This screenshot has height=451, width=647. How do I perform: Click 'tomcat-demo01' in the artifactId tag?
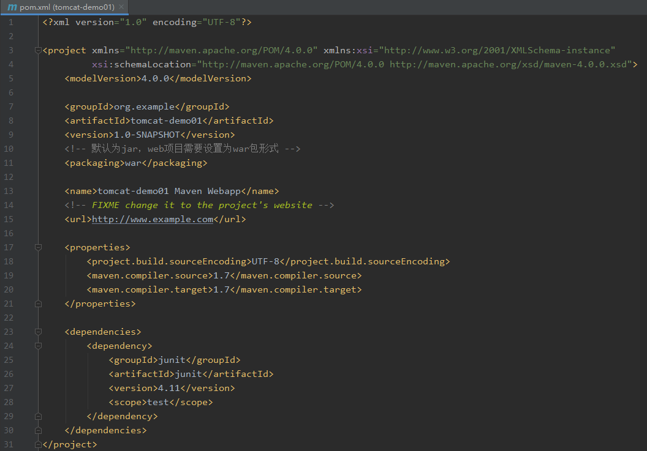point(166,121)
